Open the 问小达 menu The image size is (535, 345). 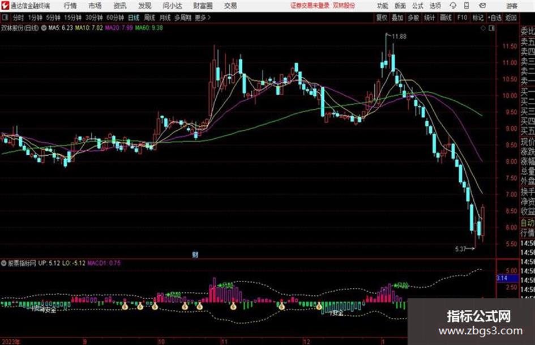[172, 6]
